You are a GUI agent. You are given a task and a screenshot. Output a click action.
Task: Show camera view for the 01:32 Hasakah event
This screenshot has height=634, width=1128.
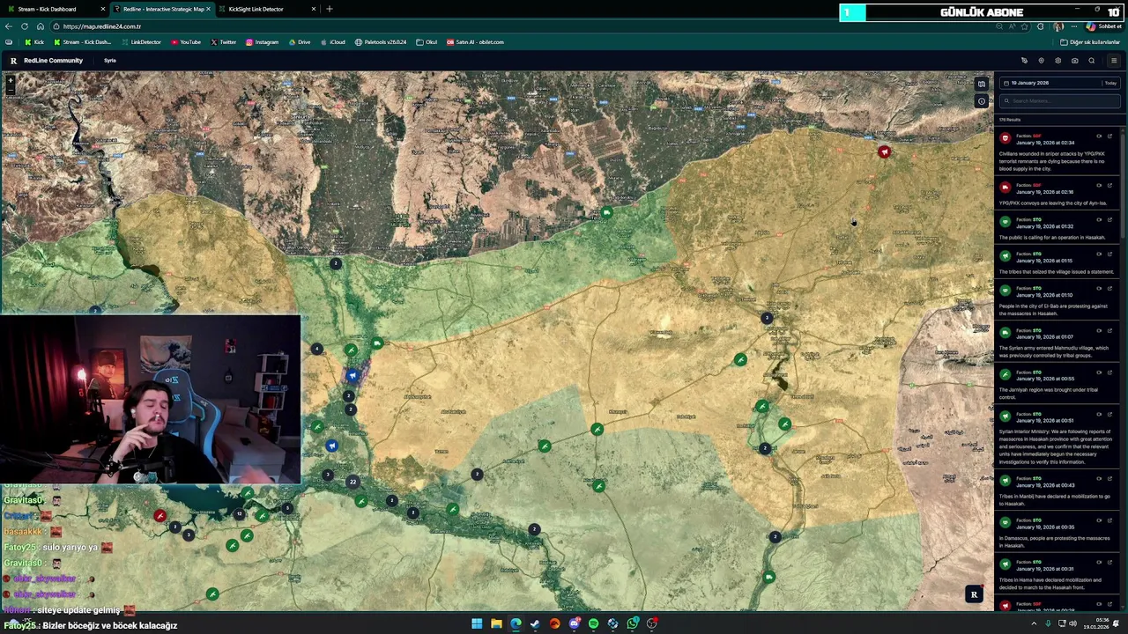[x=1099, y=220]
